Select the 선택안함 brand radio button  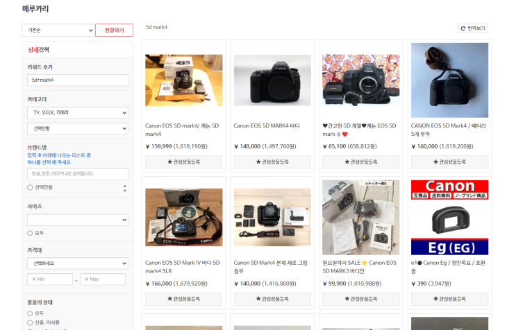[x=30, y=187]
